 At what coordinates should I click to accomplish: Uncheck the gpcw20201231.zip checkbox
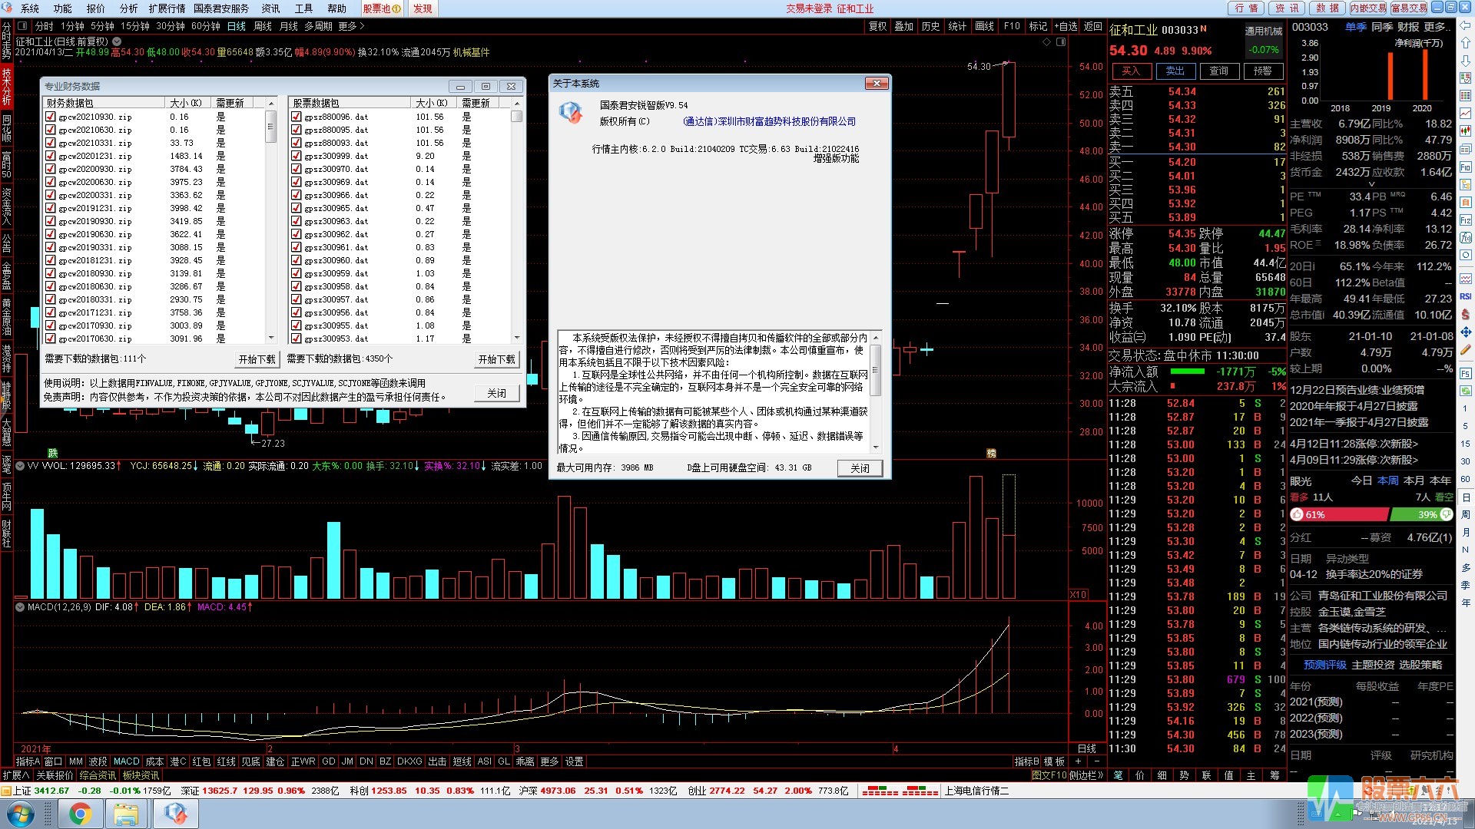pos(51,156)
